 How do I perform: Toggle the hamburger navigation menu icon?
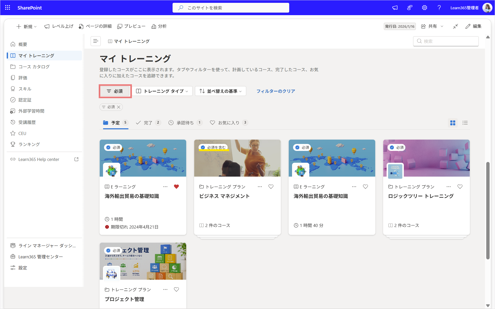coord(96,41)
